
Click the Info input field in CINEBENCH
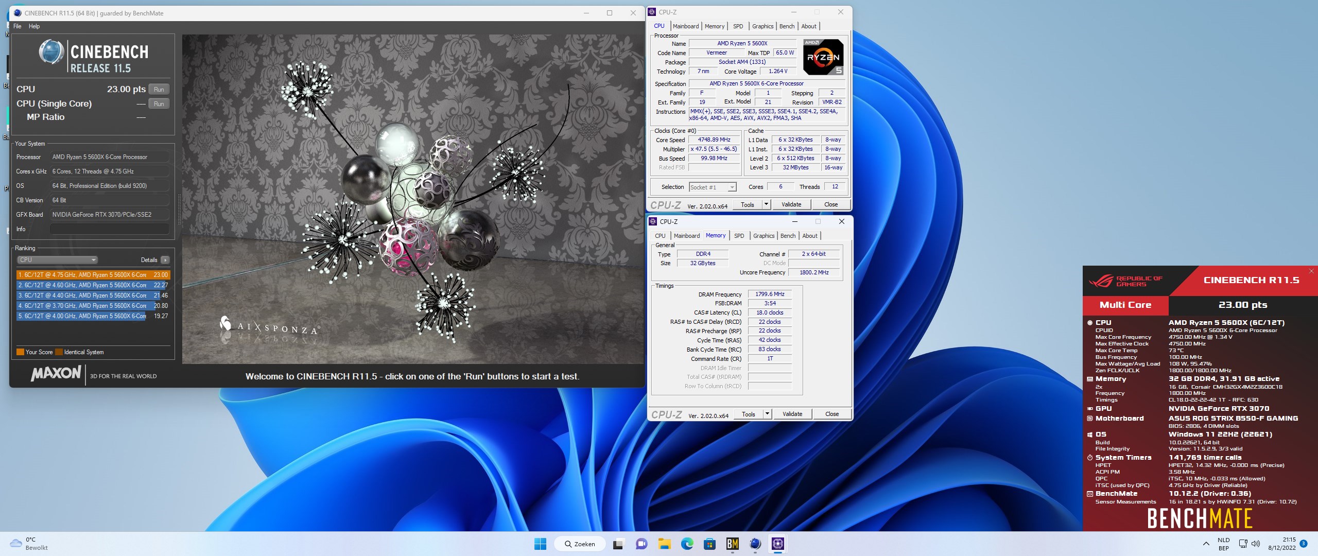click(110, 229)
